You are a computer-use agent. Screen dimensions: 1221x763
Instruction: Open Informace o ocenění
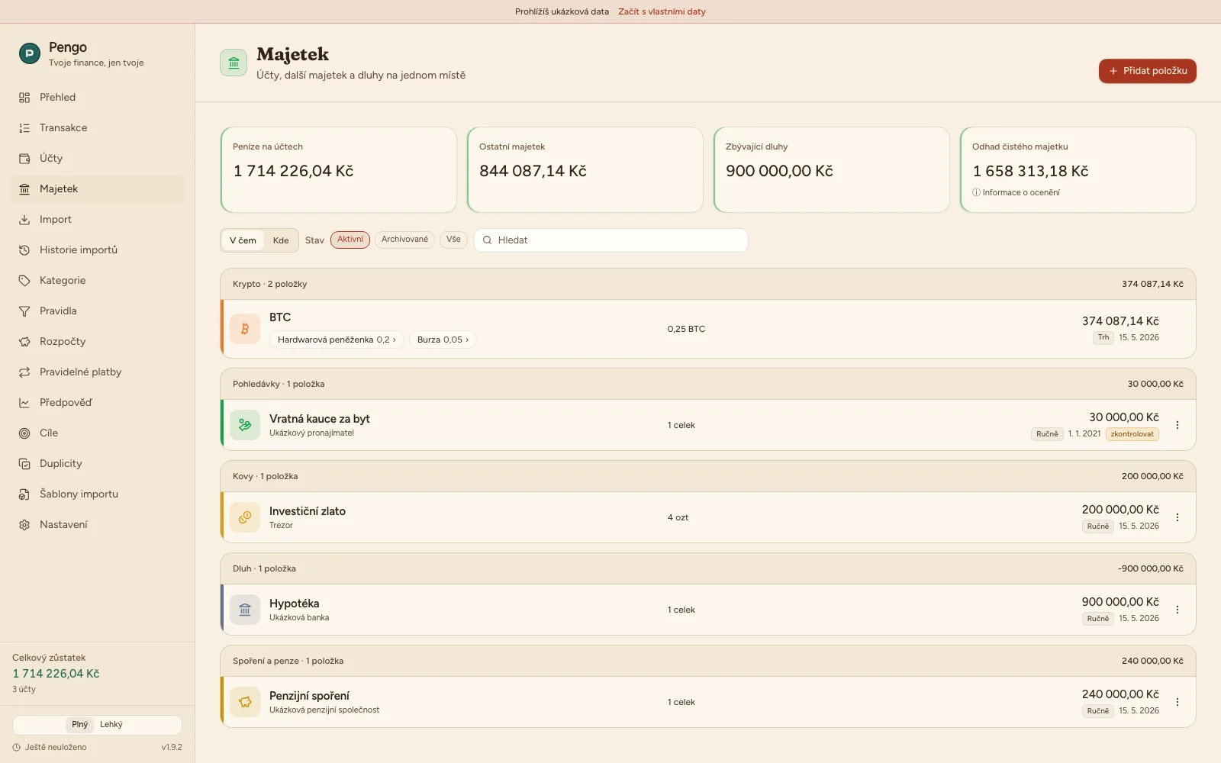click(1016, 192)
